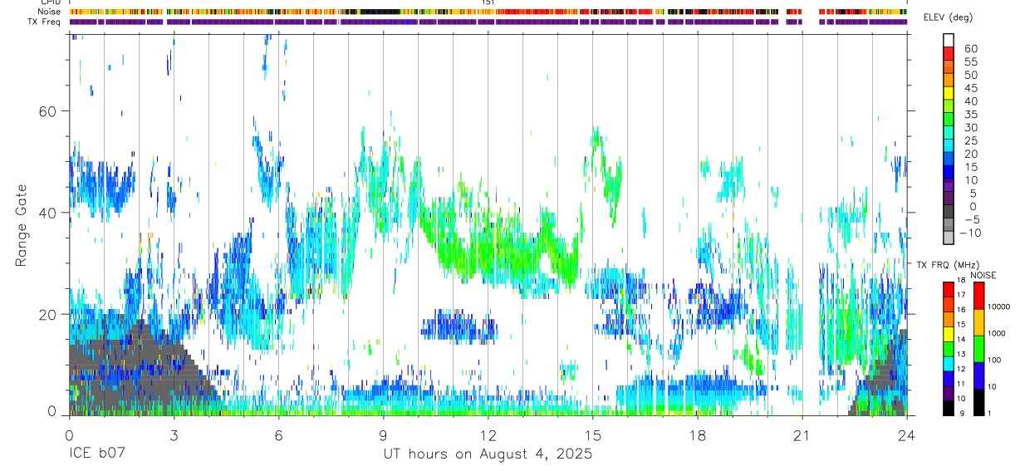Click the blue NOISE segment between 10 and 100
The width and height of the screenshot is (1020, 471).
pos(978,375)
